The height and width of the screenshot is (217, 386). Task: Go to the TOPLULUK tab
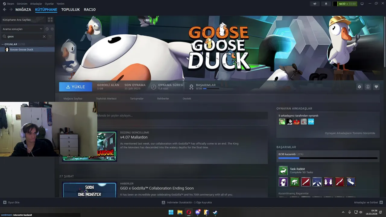71,10
